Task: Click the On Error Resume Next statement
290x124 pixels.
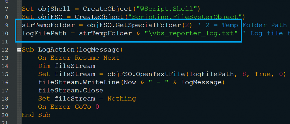Action: pos(79,58)
